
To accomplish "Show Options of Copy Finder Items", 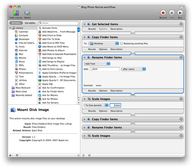I will pyautogui.click(x=103, y=49).
